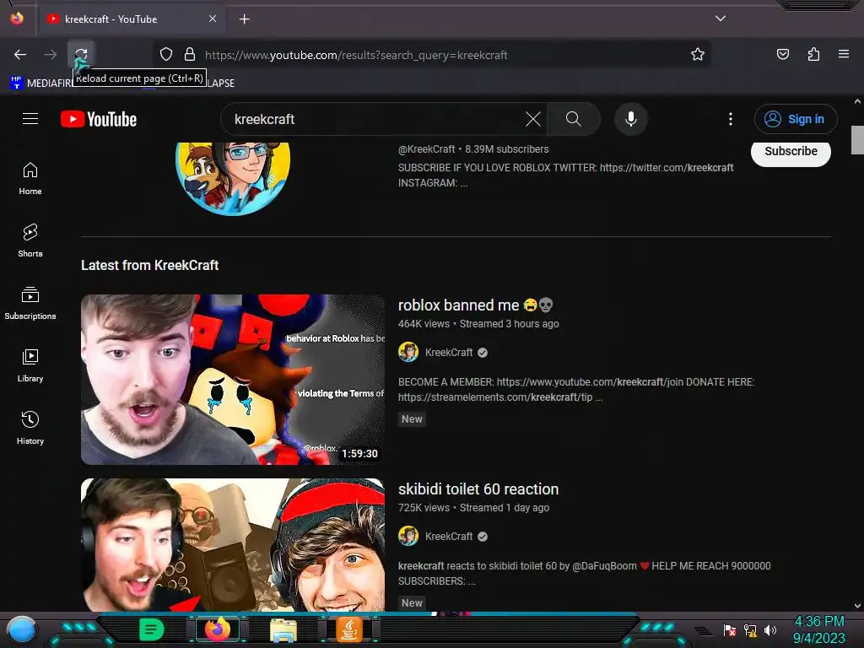Search with your voice microphone
The width and height of the screenshot is (864, 648).
(631, 119)
